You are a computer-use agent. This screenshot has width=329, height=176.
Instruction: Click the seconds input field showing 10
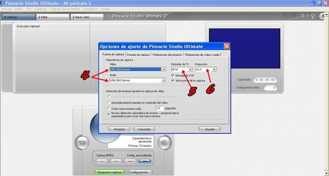coord(159,108)
